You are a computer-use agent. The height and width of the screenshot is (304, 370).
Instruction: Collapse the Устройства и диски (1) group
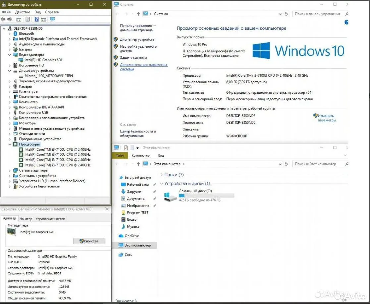pos(162,184)
